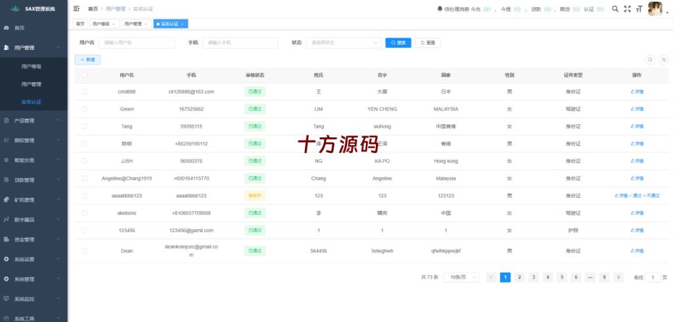The image size is (673, 322).
Task: Click the 用户管理 people icon in sidebar
Action: [x=7, y=48]
